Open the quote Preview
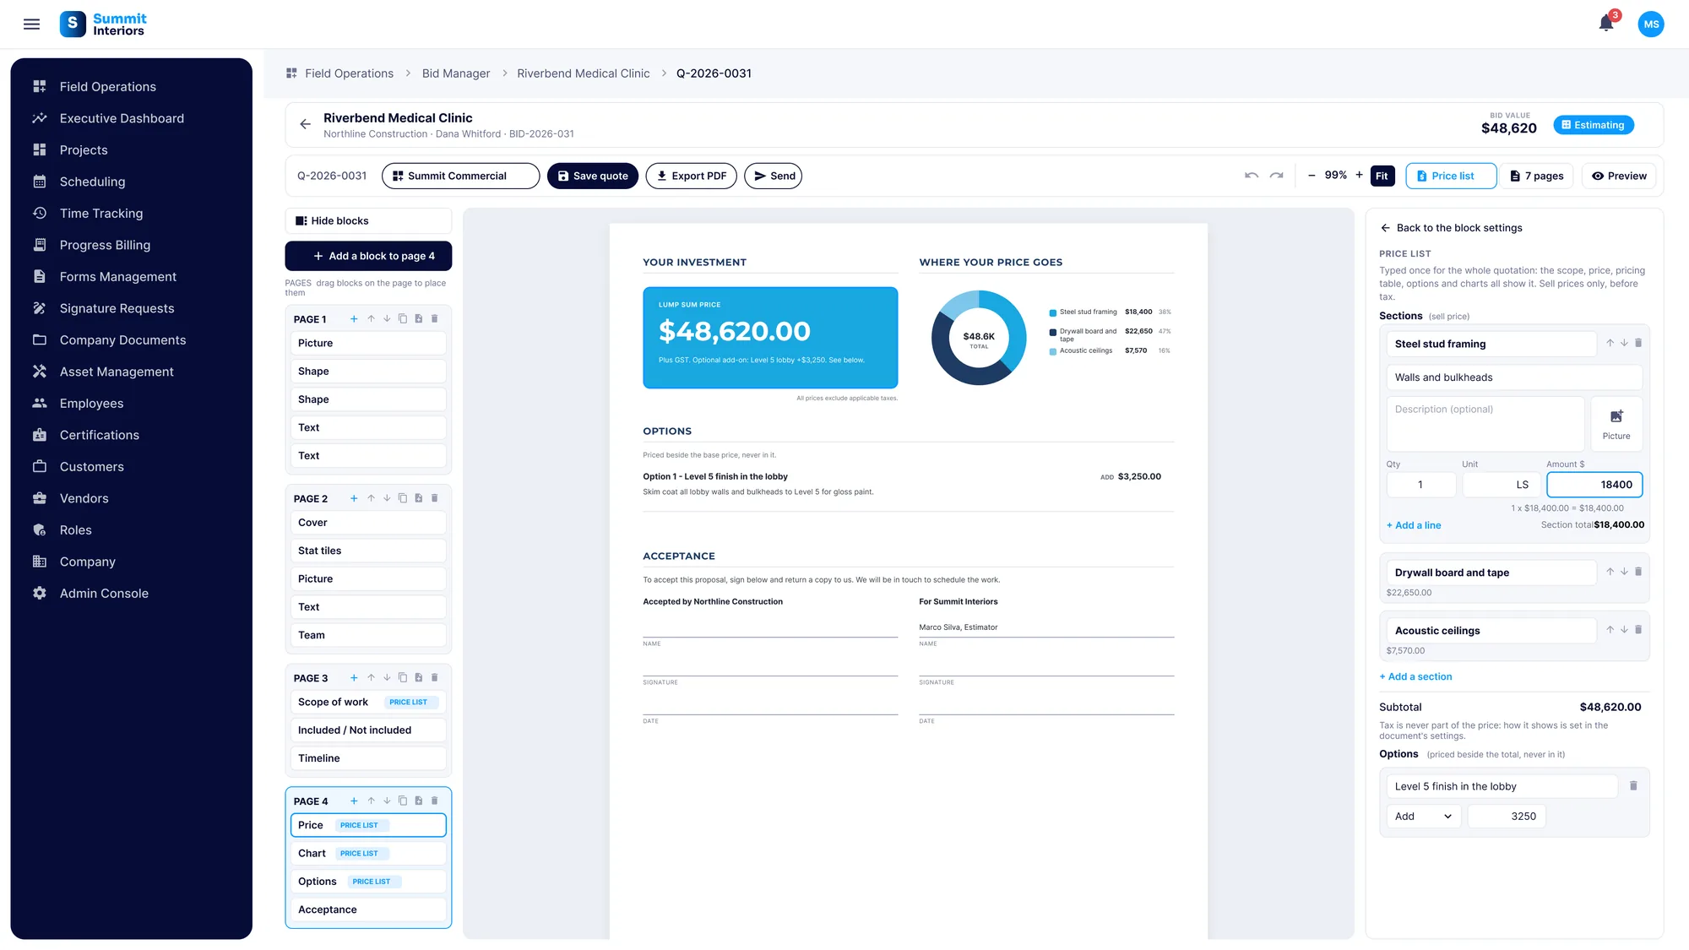Viewport: 1689px width, 950px height. coord(1619,176)
